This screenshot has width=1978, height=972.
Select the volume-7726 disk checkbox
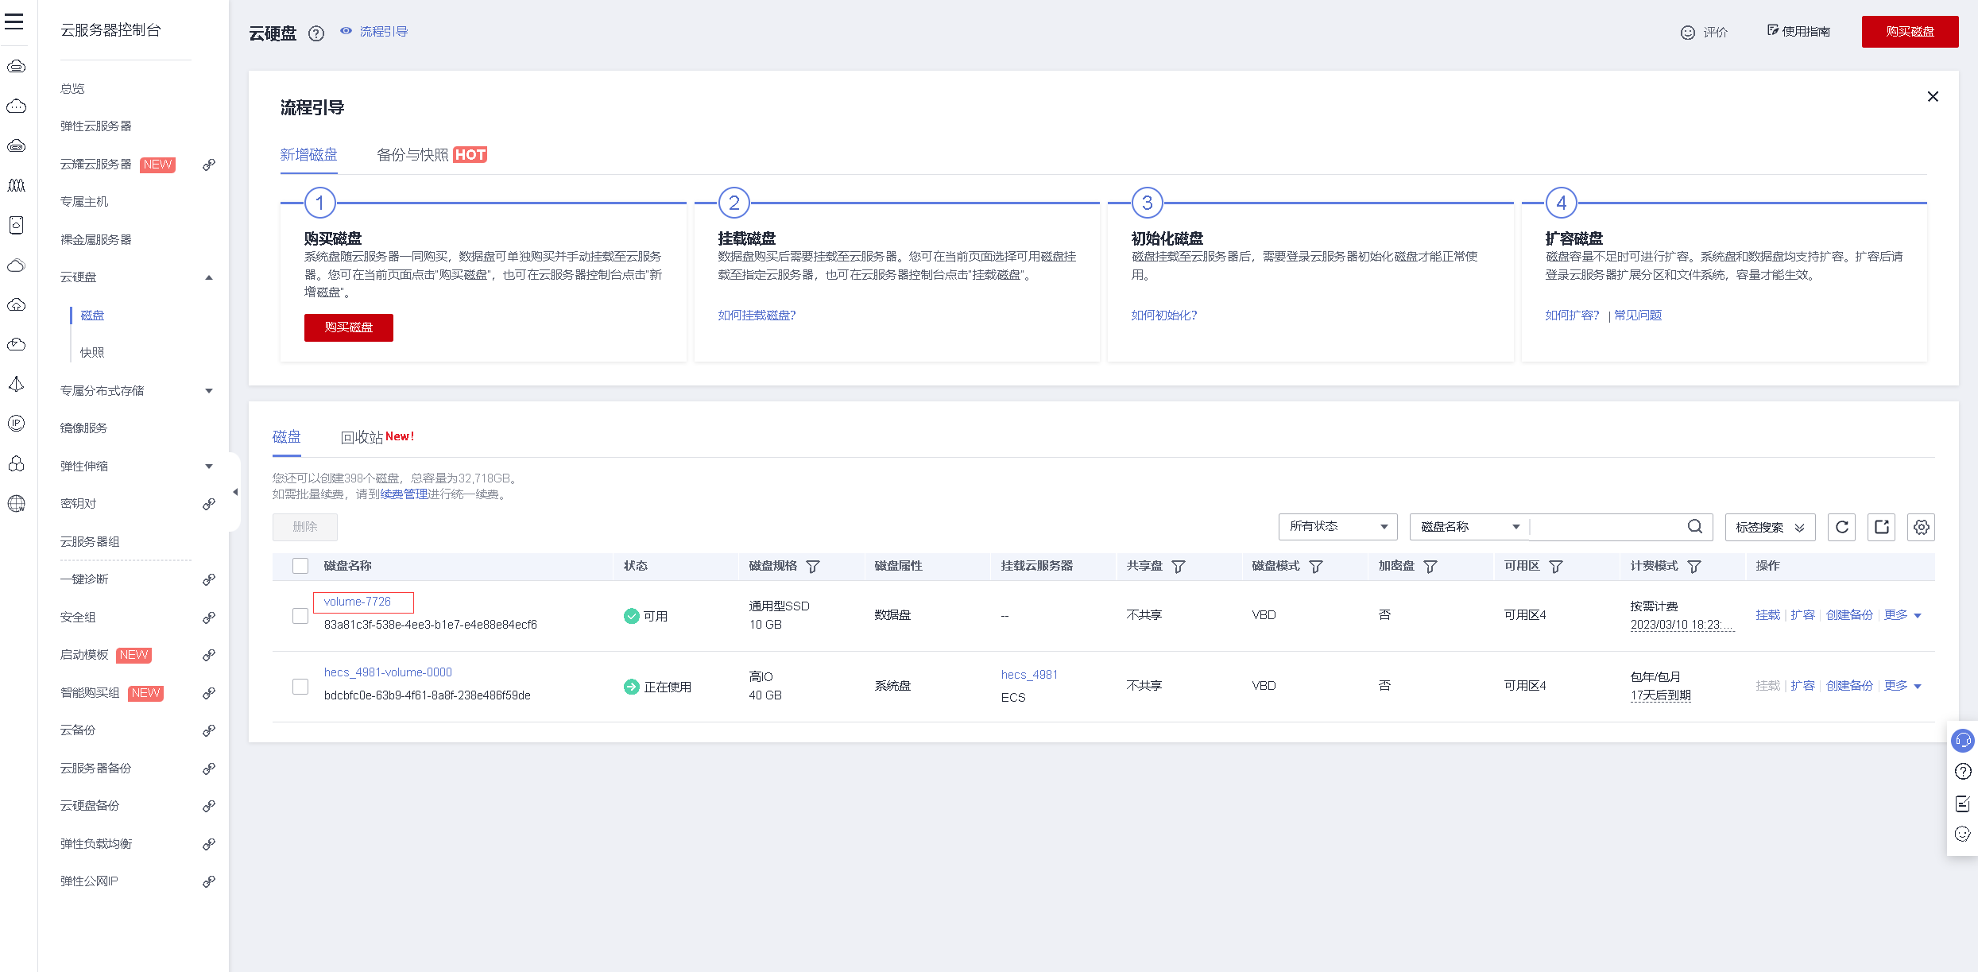coord(300,616)
